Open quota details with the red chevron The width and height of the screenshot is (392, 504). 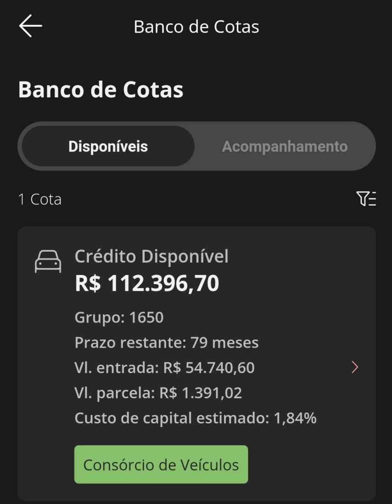coord(355,367)
